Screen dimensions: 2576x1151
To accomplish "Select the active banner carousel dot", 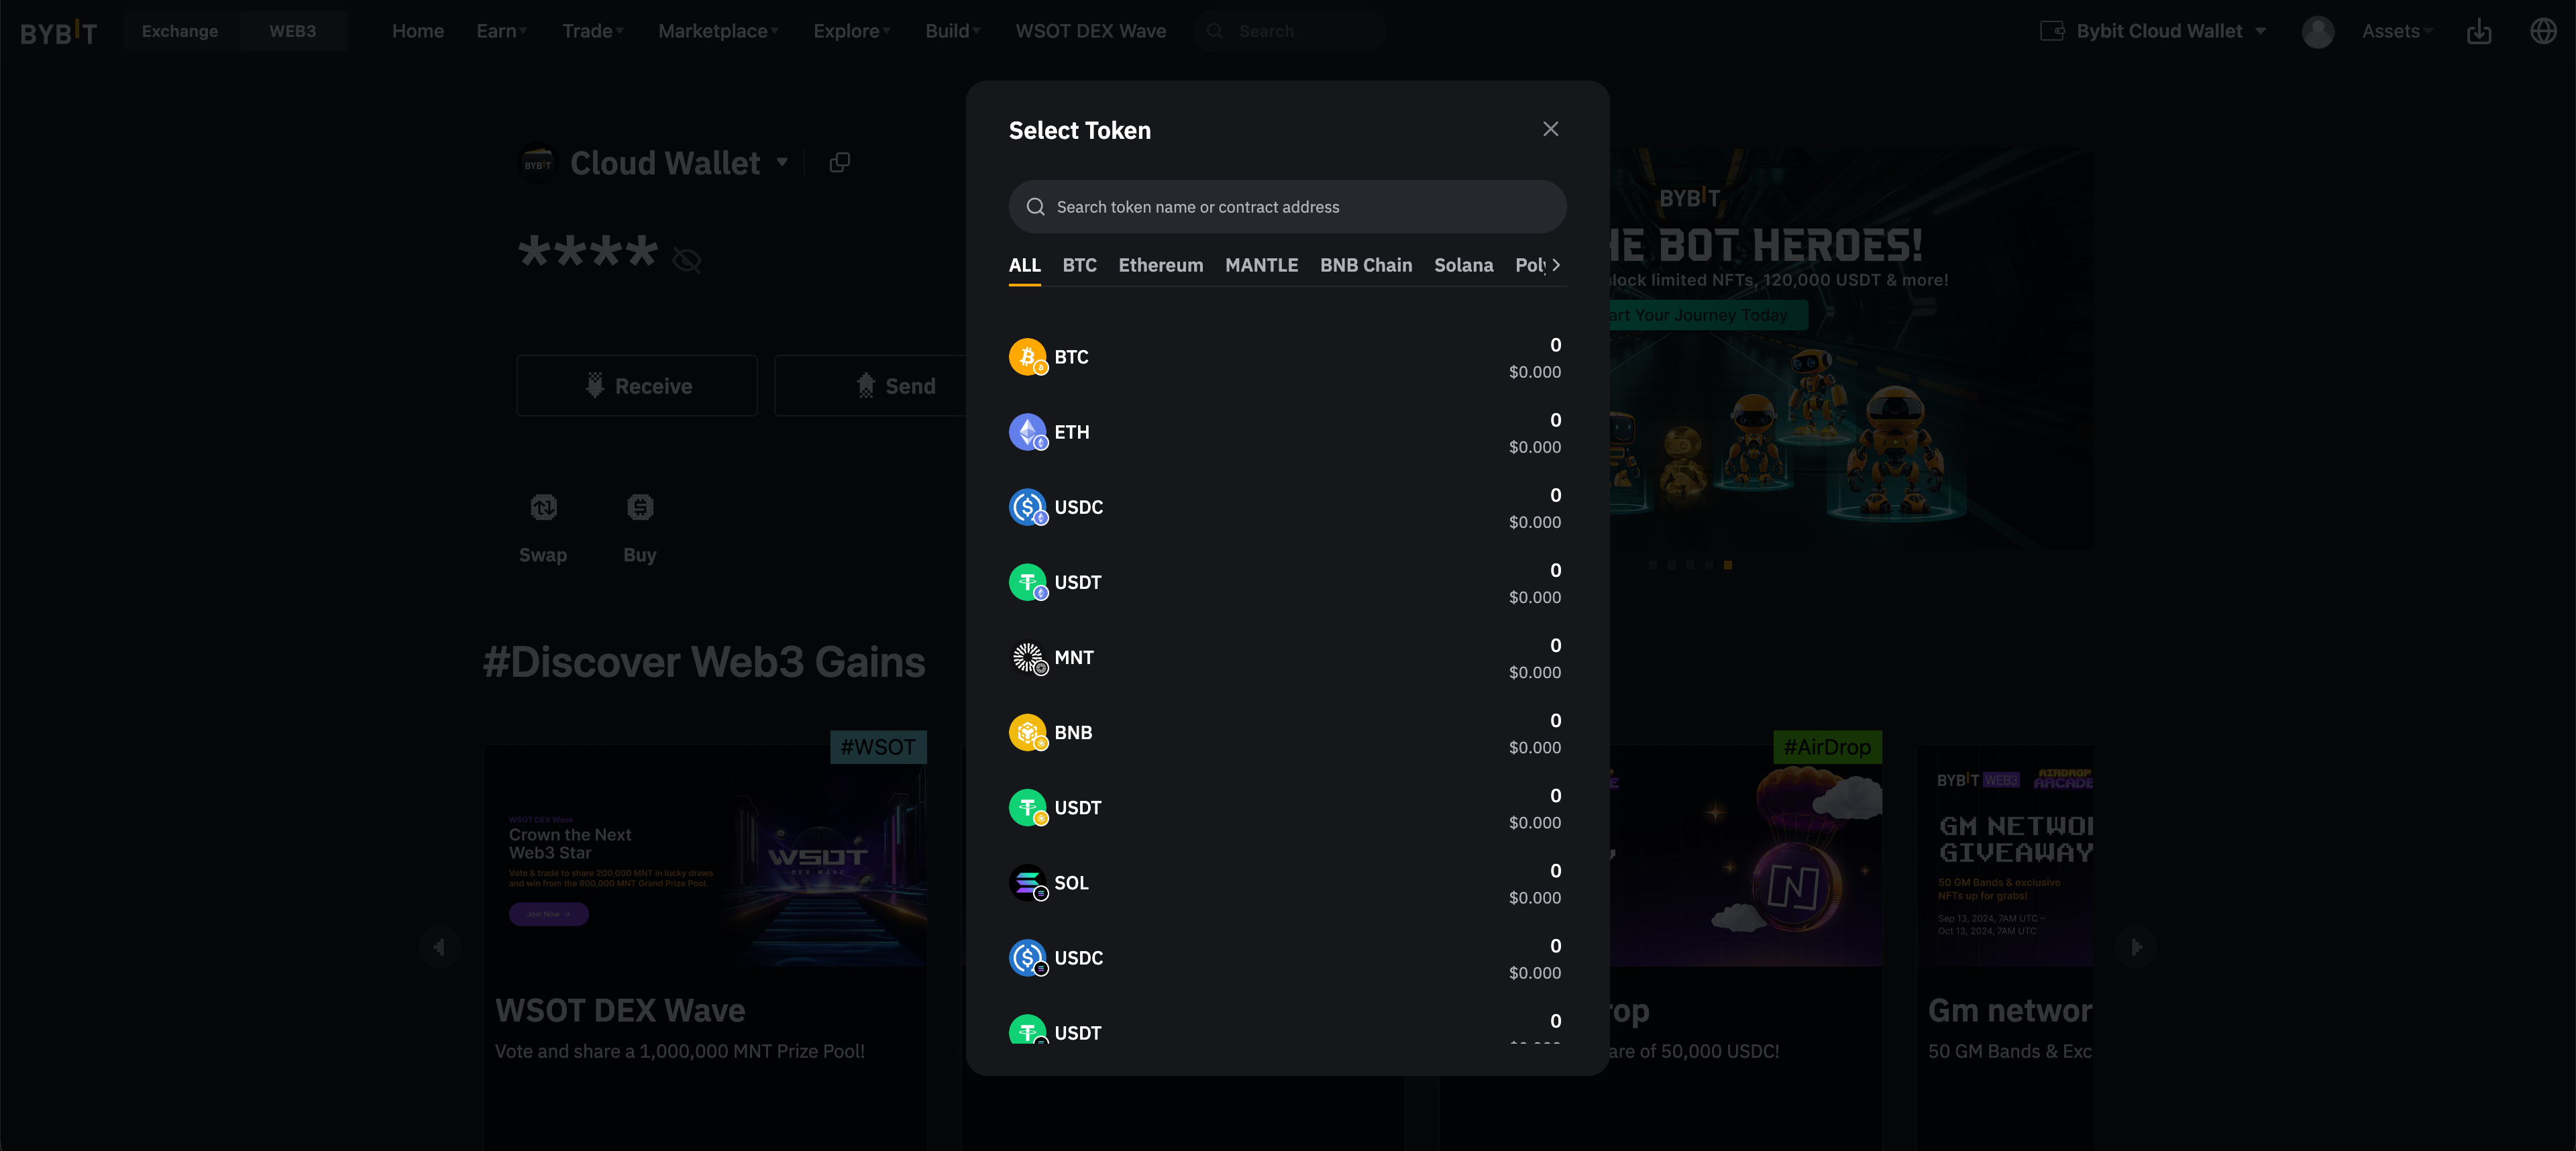I will coord(1727,565).
